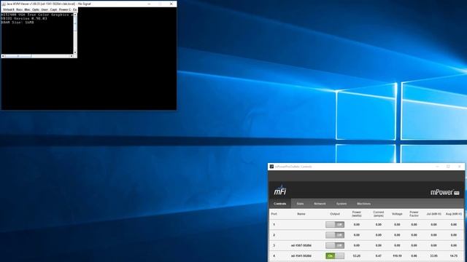Toggle the port 1 output switch
Image resolution: width=467 pixels, height=262 pixels.
335,225
